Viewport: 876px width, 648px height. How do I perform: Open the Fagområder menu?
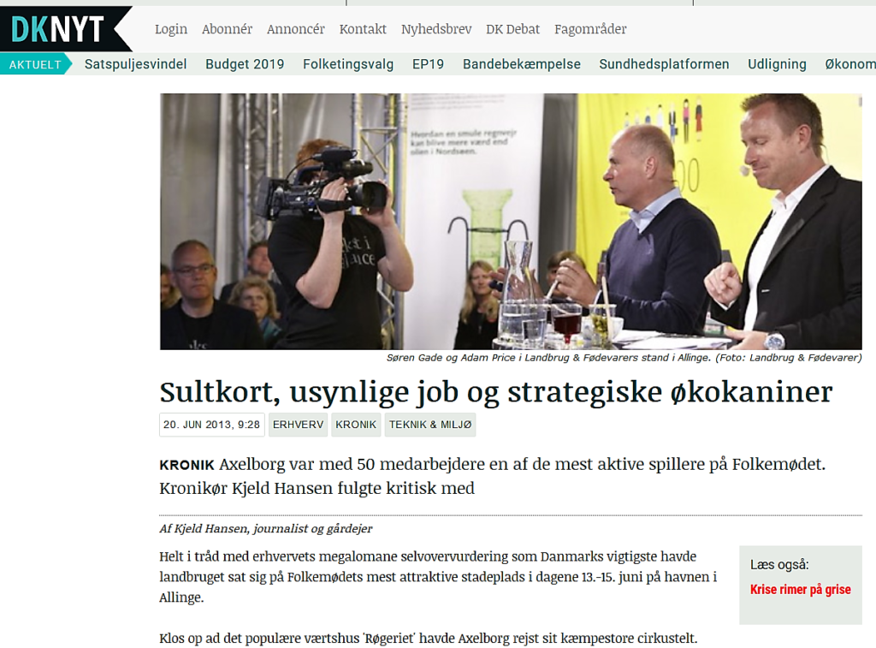point(590,29)
